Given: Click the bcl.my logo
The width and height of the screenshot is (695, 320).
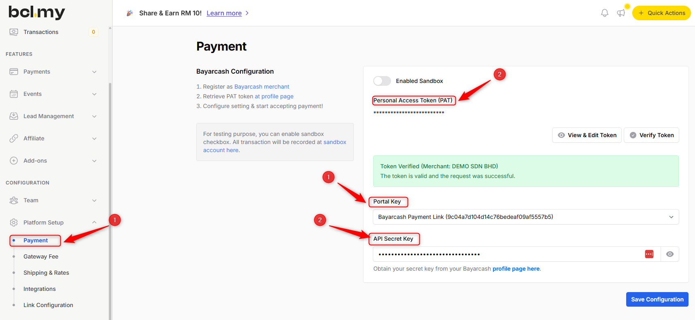Looking at the screenshot, I should pos(37,12).
